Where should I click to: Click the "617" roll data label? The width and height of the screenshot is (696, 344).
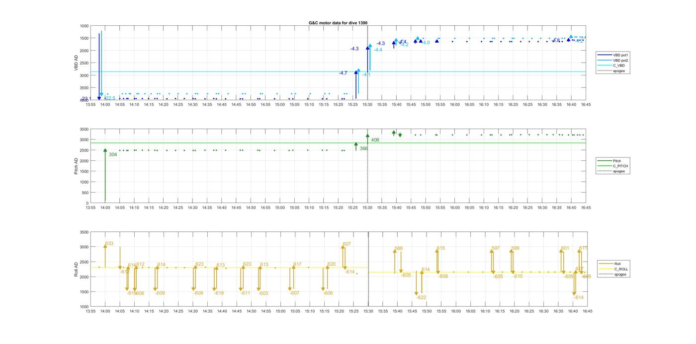297,265
